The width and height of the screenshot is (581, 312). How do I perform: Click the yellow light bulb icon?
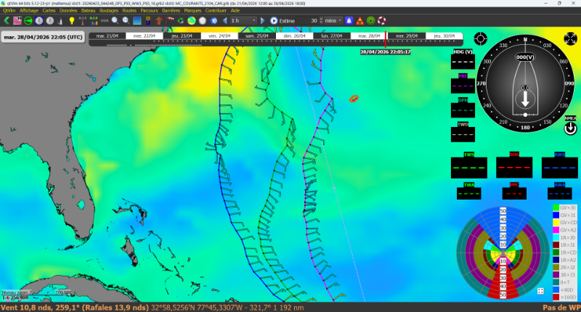[72, 20]
